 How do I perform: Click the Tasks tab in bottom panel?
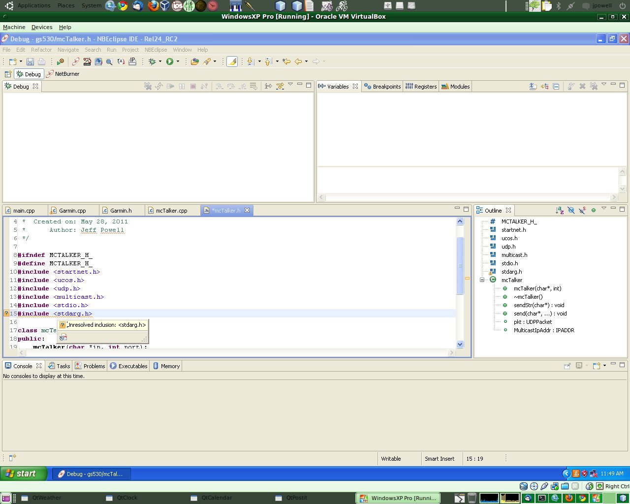[59, 366]
